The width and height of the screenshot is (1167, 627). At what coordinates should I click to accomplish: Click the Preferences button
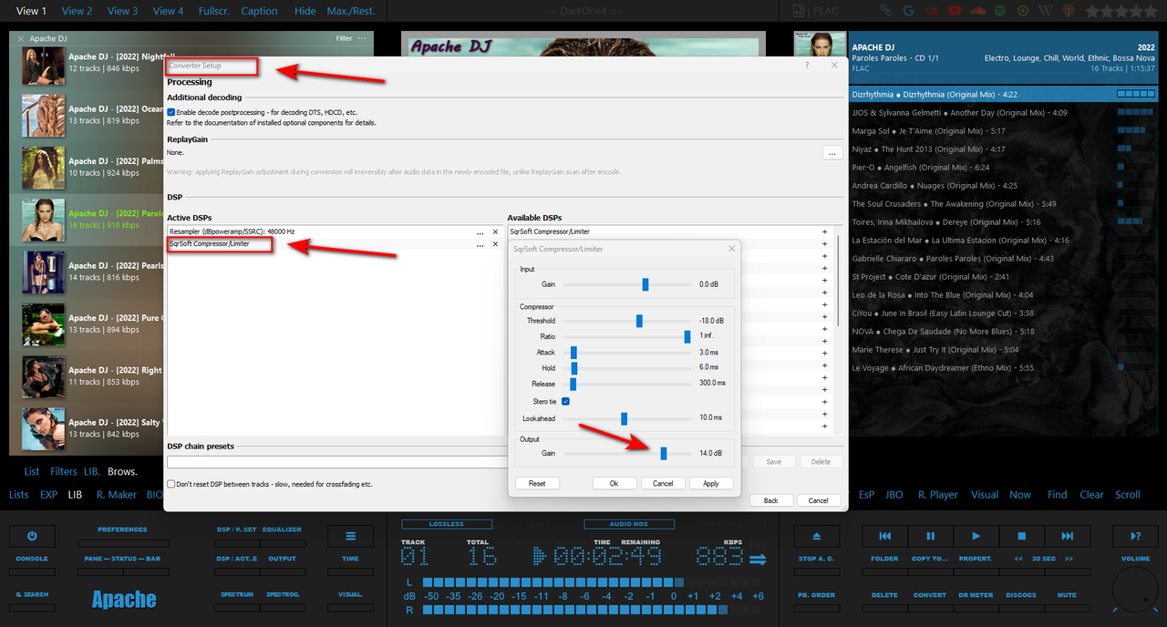click(122, 529)
